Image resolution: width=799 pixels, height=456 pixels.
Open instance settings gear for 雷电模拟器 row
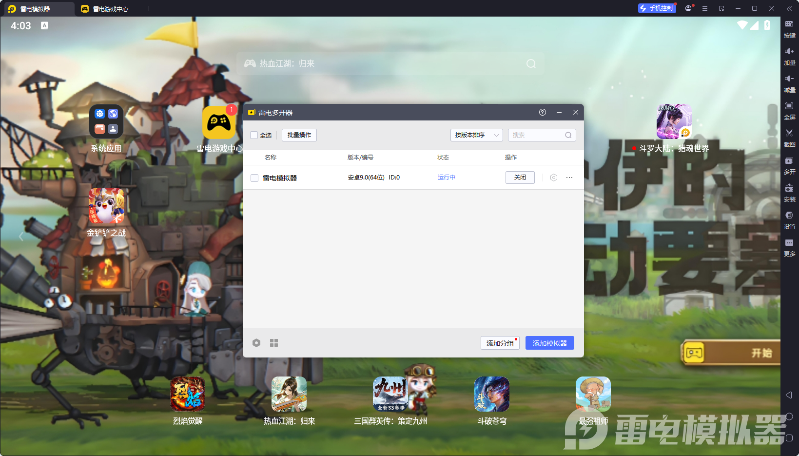click(554, 178)
